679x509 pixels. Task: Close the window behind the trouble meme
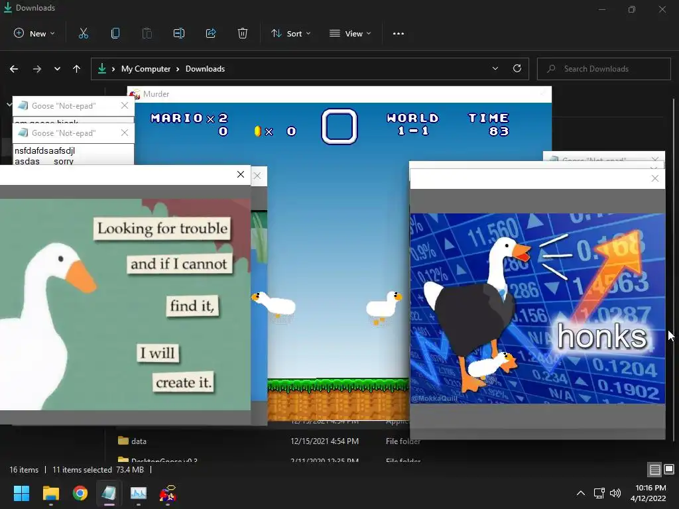[x=257, y=176]
